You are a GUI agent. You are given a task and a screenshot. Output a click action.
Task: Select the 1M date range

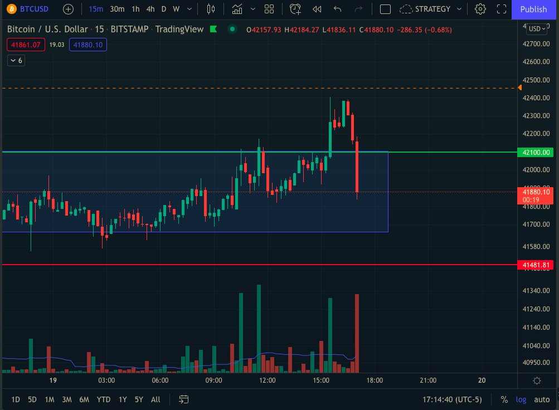50,399
